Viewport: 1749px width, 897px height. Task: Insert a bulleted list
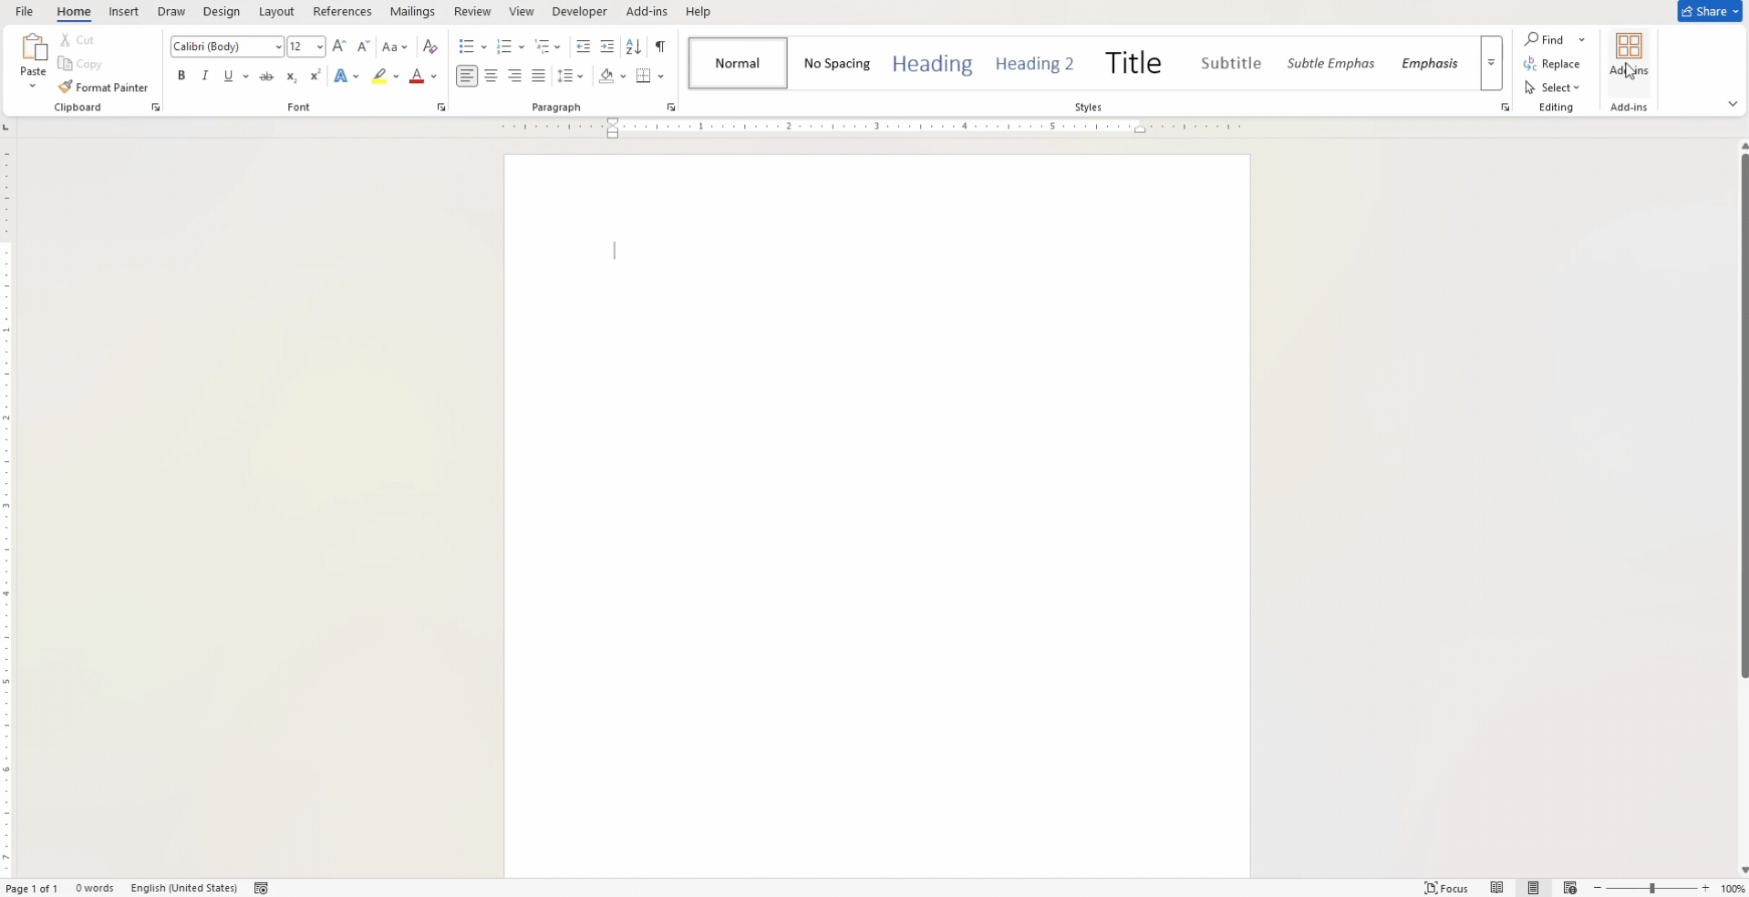click(466, 46)
